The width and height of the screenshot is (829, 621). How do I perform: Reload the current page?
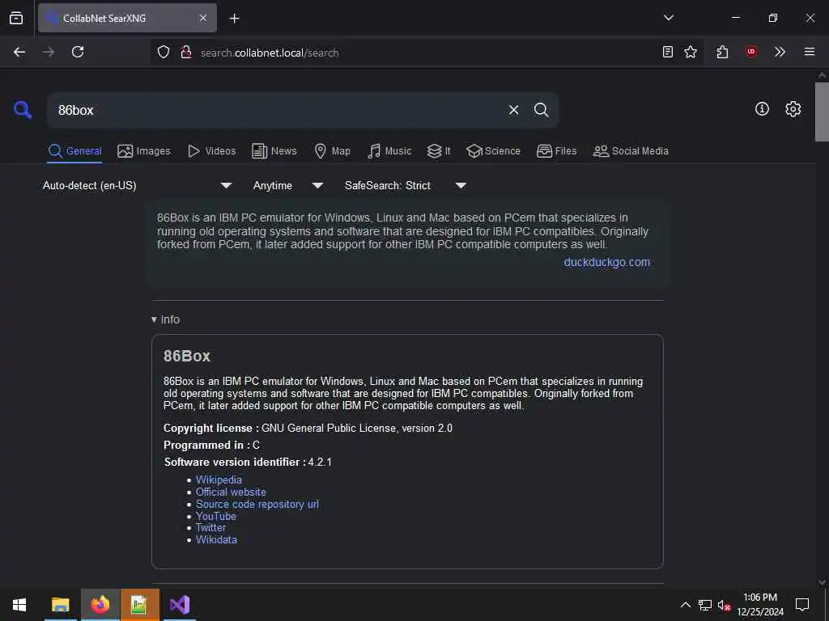(78, 52)
